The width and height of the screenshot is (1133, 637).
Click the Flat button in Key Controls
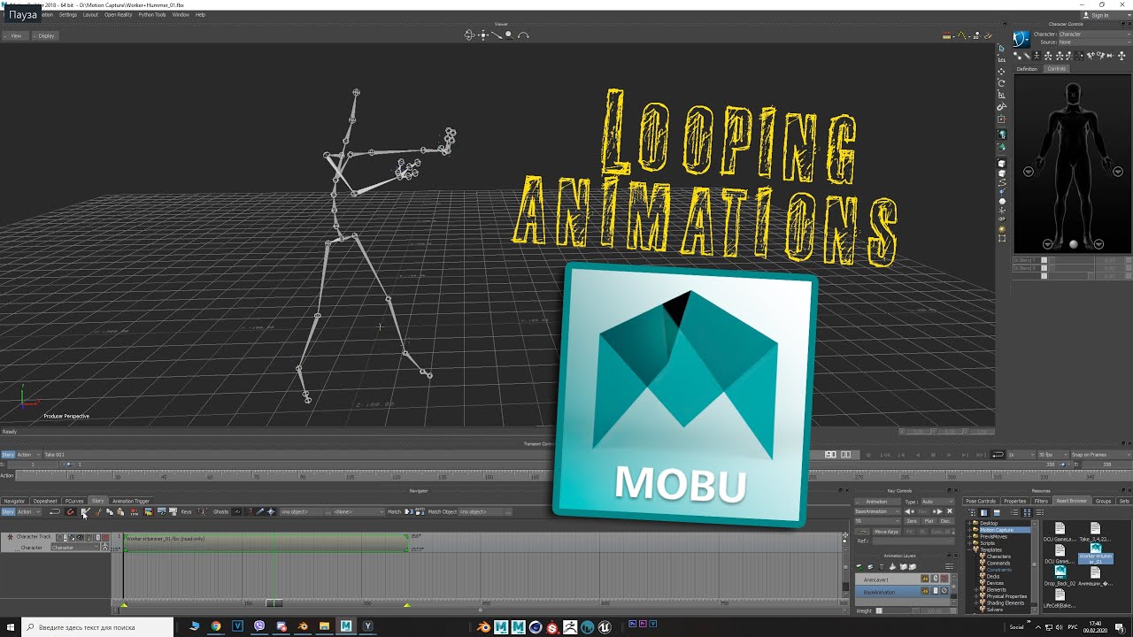tap(929, 521)
